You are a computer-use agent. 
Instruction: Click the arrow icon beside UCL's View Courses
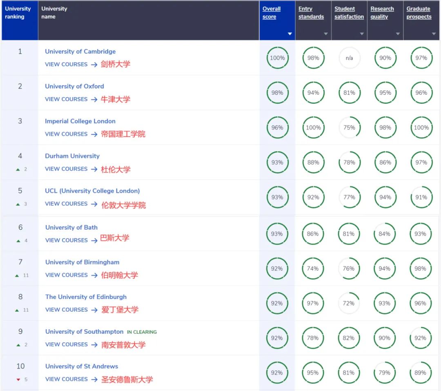[x=94, y=204]
